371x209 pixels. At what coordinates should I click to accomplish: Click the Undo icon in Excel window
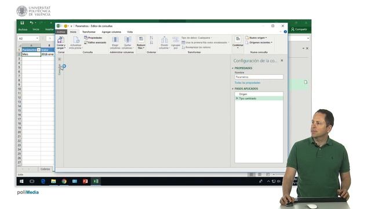coord(31,23)
